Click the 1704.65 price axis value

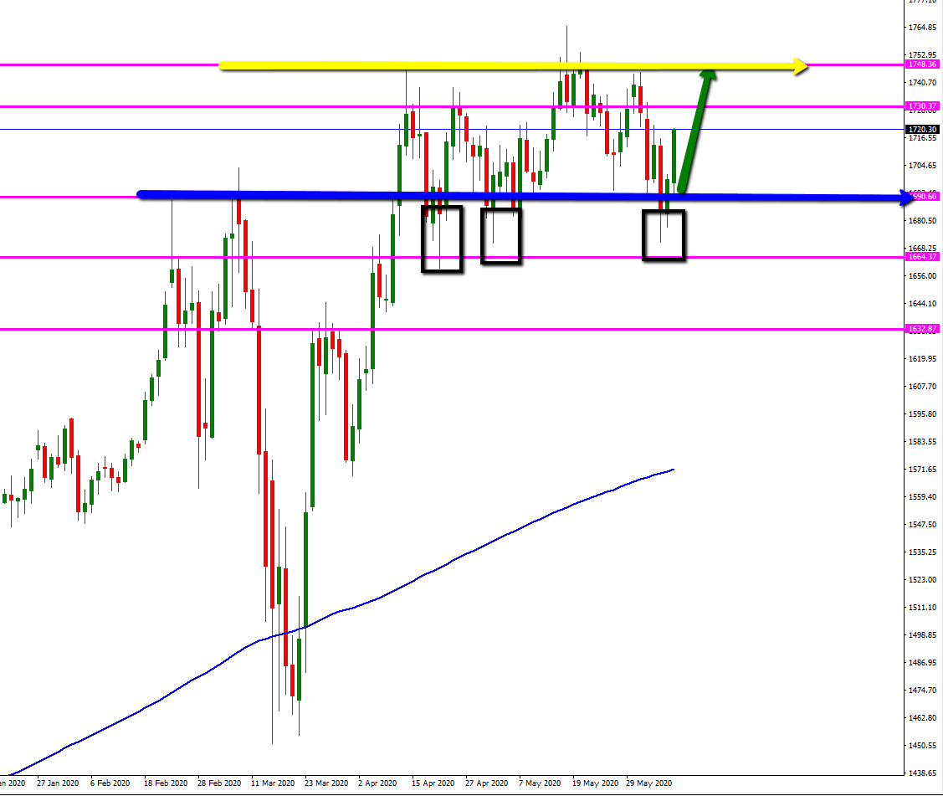pos(922,166)
